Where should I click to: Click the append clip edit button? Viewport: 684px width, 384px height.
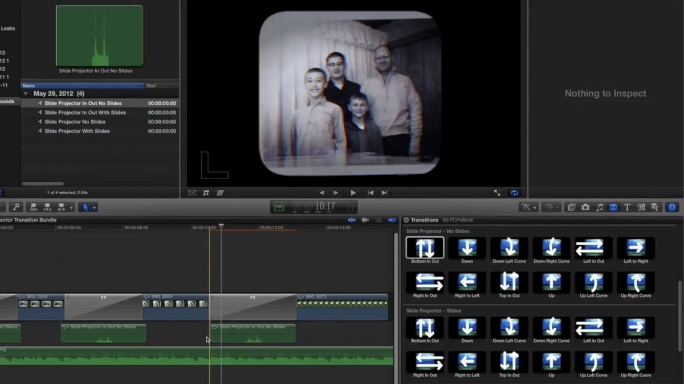(60, 208)
